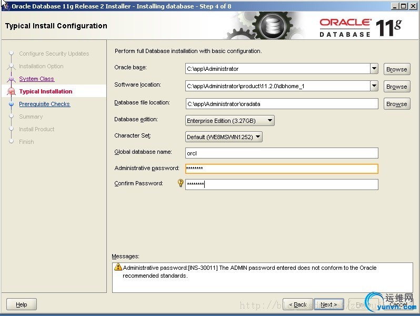
Task: Click the Oracle base path field
Action: click(278, 69)
